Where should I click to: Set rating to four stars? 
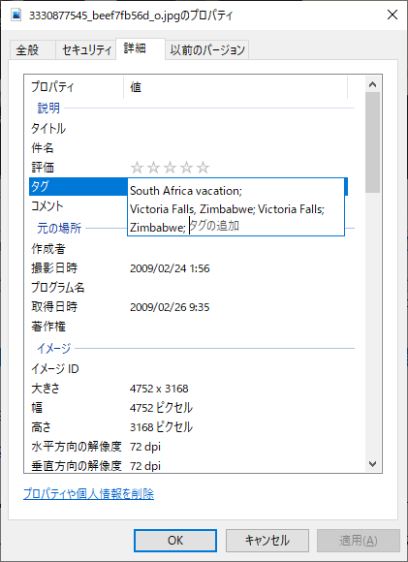click(x=186, y=168)
